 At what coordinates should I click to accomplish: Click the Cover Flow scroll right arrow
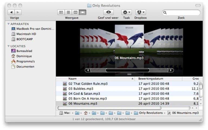click(x=171, y=70)
